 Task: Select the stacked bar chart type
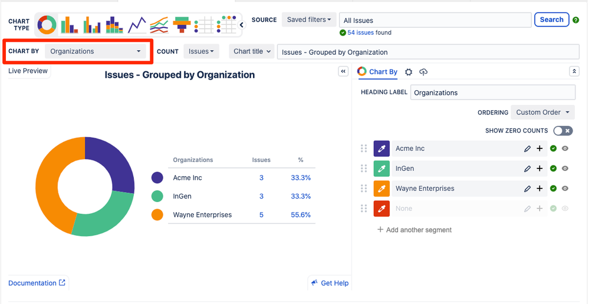pyautogui.click(x=114, y=25)
